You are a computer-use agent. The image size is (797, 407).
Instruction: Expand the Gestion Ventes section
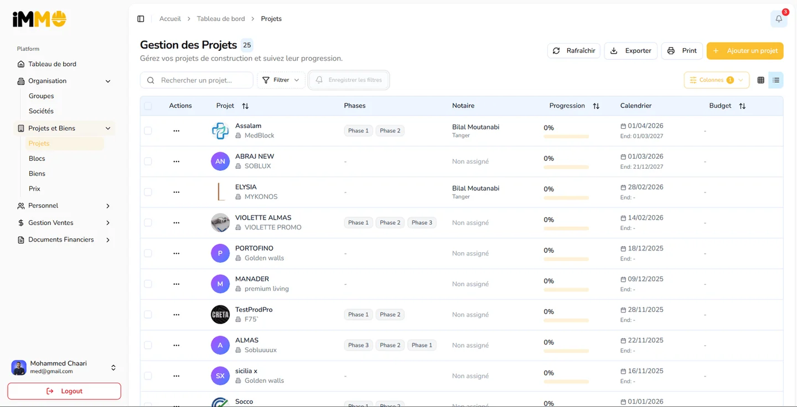click(64, 223)
